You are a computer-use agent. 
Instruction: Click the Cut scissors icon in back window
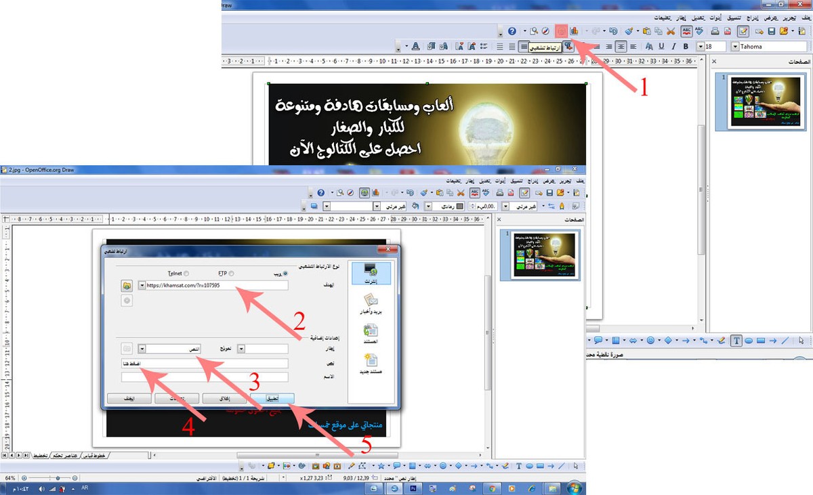click(x=671, y=31)
